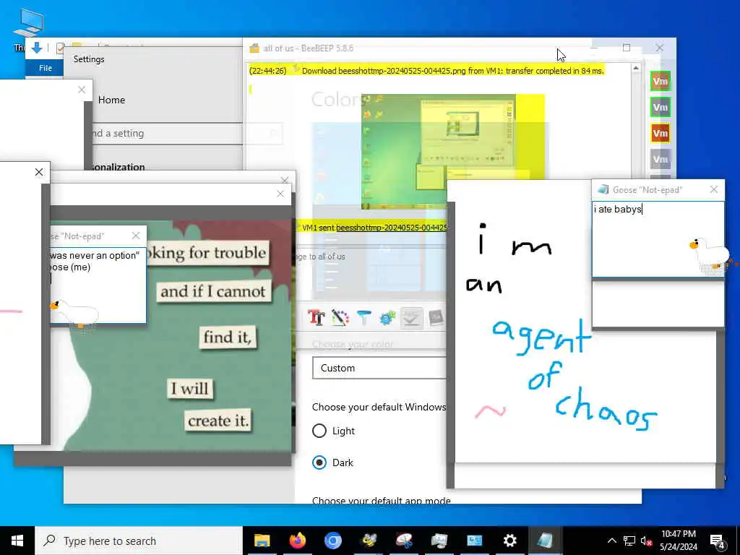The width and height of the screenshot is (740, 555).
Task: Go to Home in Settings sidebar
Action: click(x=111, y=100)
